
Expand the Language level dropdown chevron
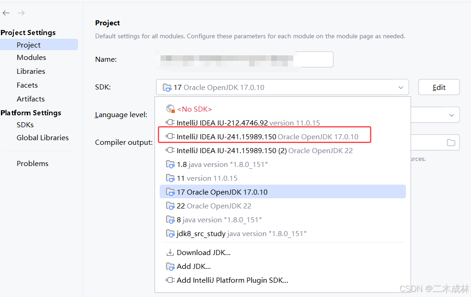452,115
